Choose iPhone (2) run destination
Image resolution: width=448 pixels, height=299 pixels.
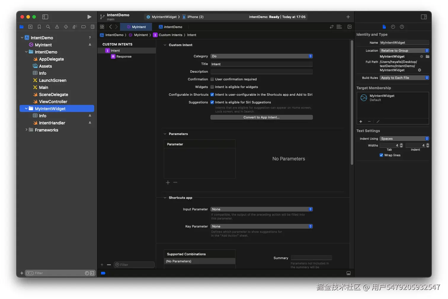coord(193,17)
